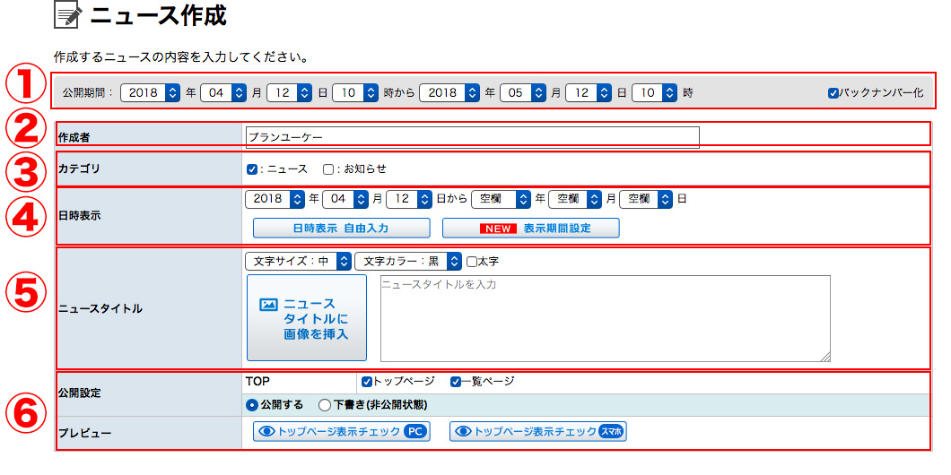This screenshot has height=475, width=951.
Task: Click the eye icon on PC トップページ表示チェック
Action: [266, 432]
